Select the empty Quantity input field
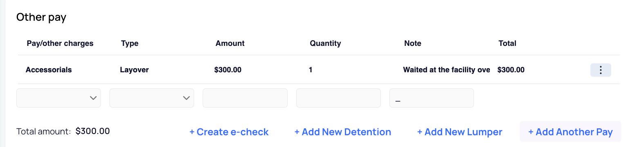Viewport: 630px width, 147px height. pyautogui.click(x=338, y=98)
